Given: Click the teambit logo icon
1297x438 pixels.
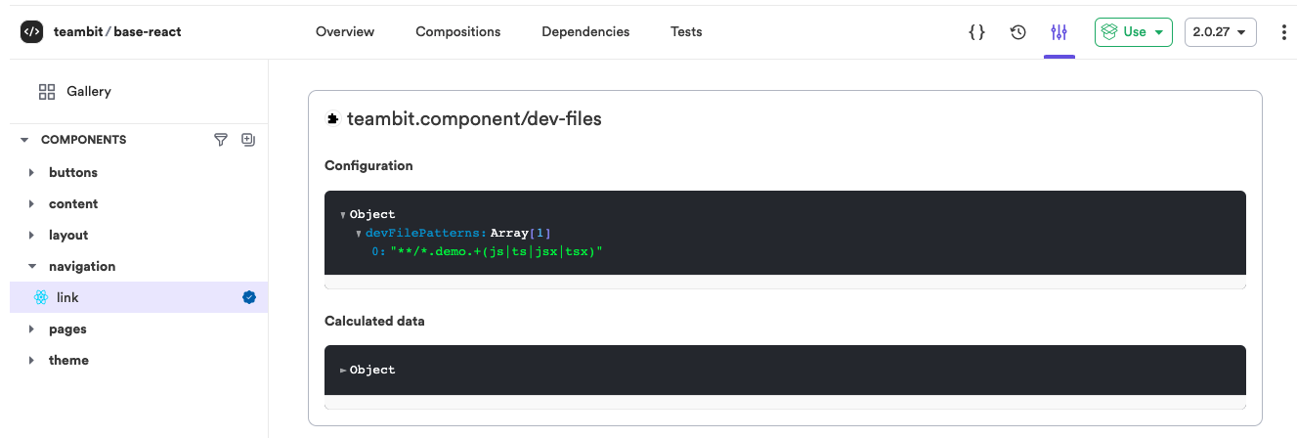Looking at the screenshot, I should [x=31, y=31].
